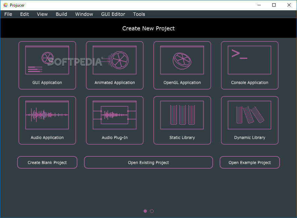Click the Projucer app icon in title bar
The height and width of the screenshot is (218, 297).
[6, 5]
